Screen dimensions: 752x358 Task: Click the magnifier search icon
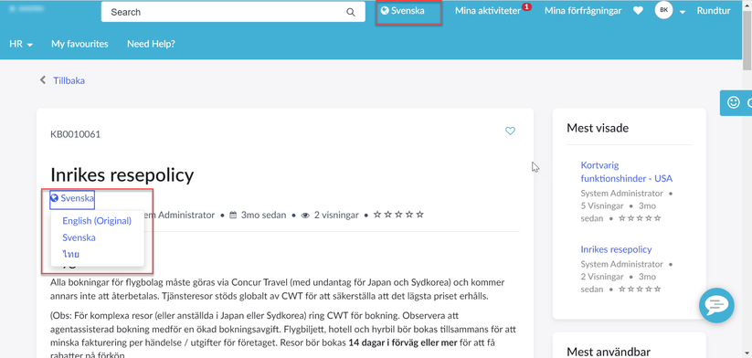coord(351,12)
